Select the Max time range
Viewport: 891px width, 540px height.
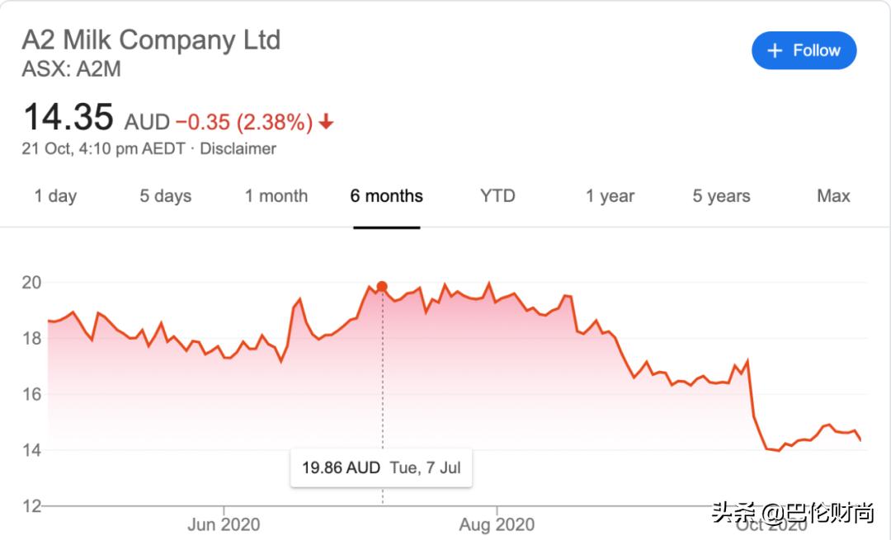click(x=833, y=196)
